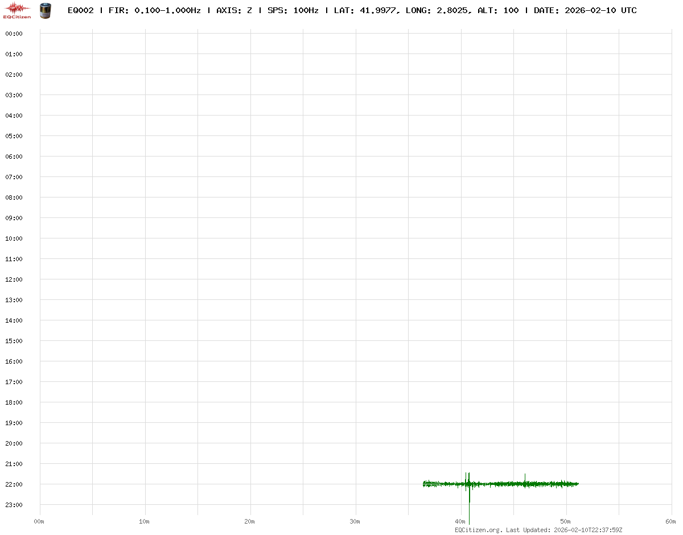The image size is (683, 535).
Task: Click the 40m minute axis label
Action: click(460, 521)
